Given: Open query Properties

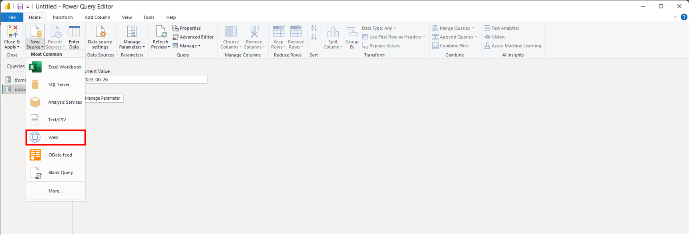Looking at the screenshot, I should 187,28.
